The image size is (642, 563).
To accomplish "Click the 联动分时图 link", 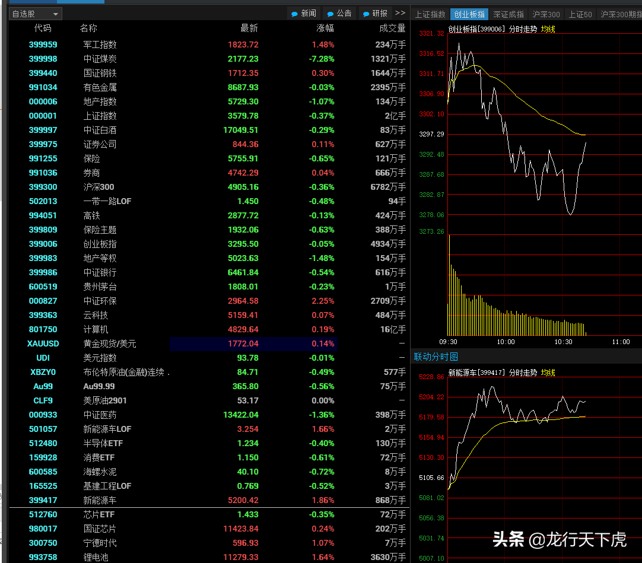I will coord(436,357).
